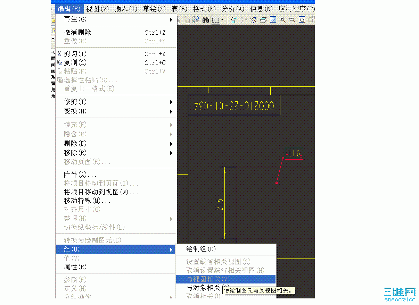Click the copy icon beside 复制
Viewport: 419px width, 305px height.
pyautogui.click(x=59, y=62)
